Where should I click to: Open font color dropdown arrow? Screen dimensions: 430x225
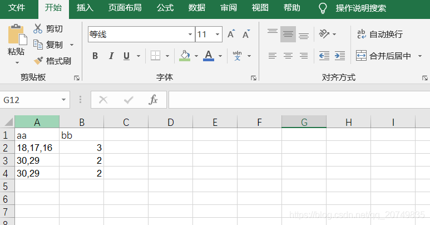coord(220,56)
